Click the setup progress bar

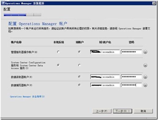coord(22,15)
